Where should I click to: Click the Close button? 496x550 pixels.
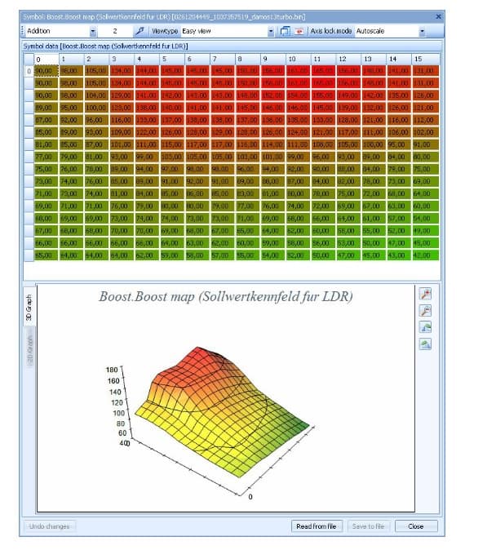point(416,526)
